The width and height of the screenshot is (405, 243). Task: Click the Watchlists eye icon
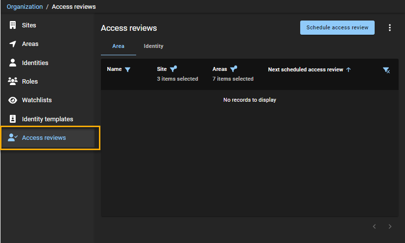click(13, 100)
